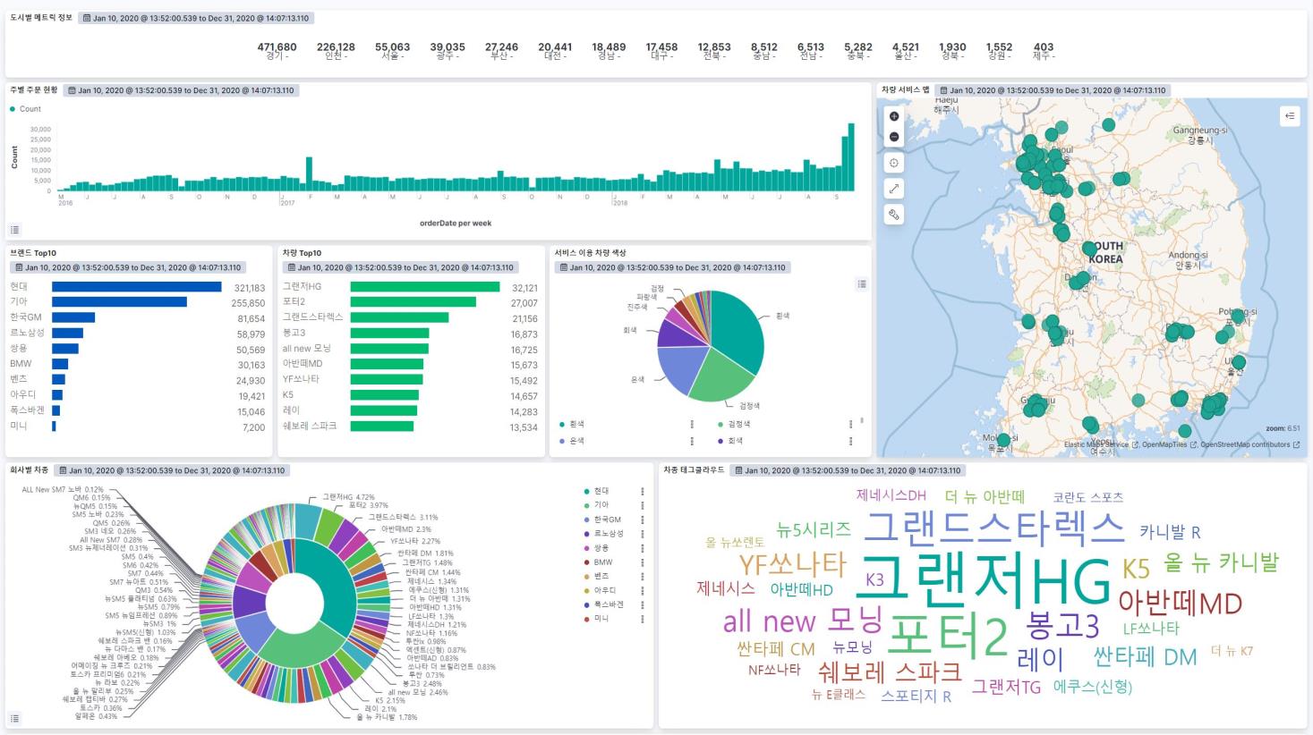Click 포터2 in the tag cloud
Viewport: 1313px width, 735px height.
pyautogui.click(x=948, y=635)
